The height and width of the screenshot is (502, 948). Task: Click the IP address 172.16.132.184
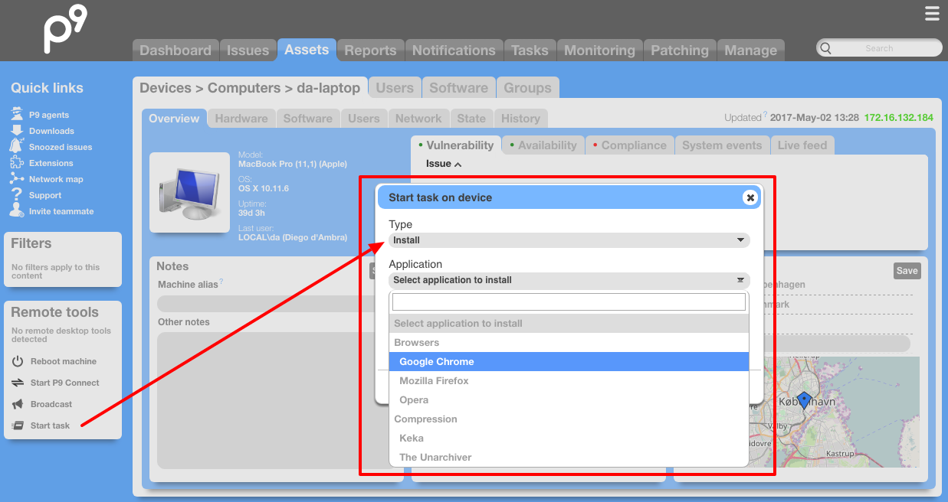click(x=898, y=118)
